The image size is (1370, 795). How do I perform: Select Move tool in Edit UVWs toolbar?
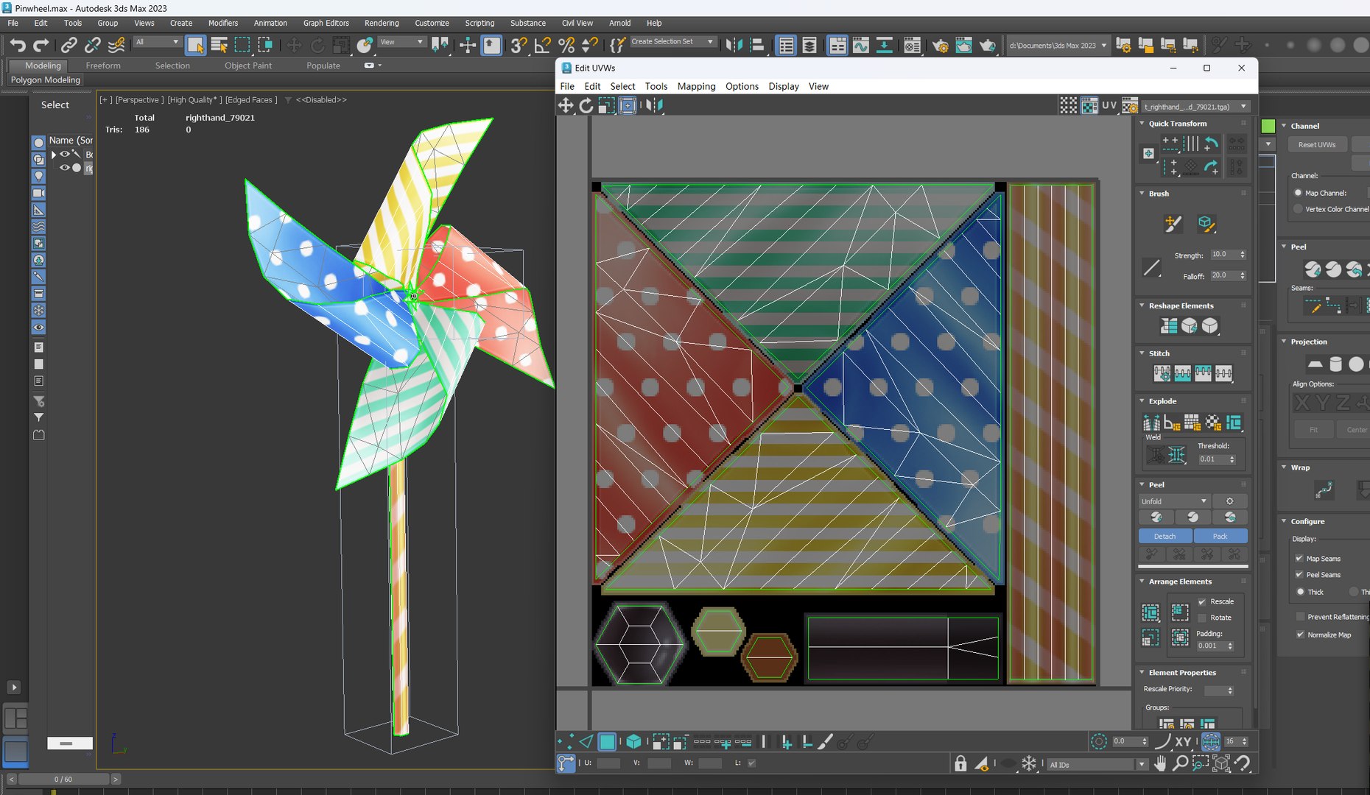[x=566, y=105]
